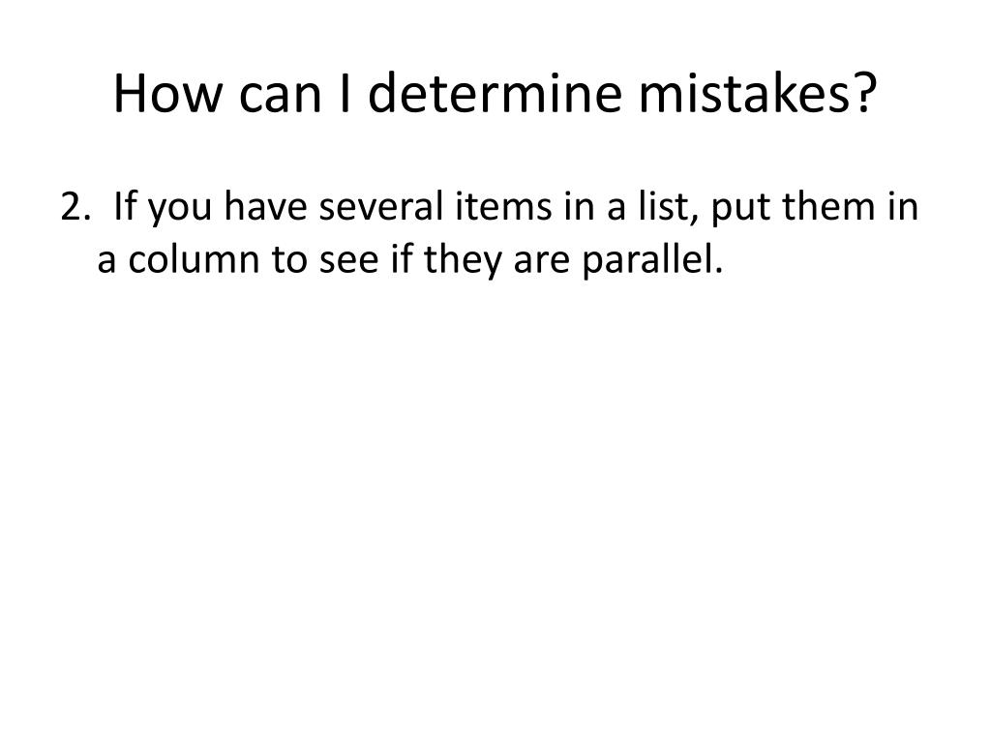Click the word 'How' in the title
991x743 pixels.
tap(167, 93)
